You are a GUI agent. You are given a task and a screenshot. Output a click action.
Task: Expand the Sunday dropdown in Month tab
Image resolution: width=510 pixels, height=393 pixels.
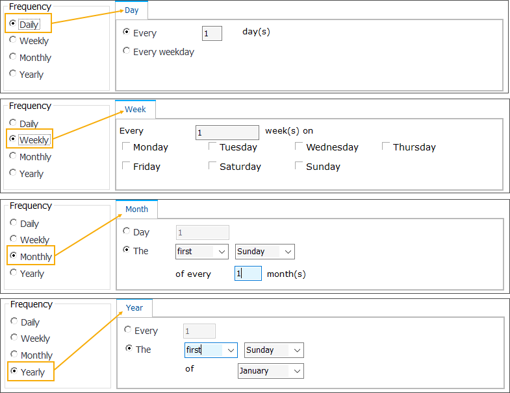pos(265,252)
